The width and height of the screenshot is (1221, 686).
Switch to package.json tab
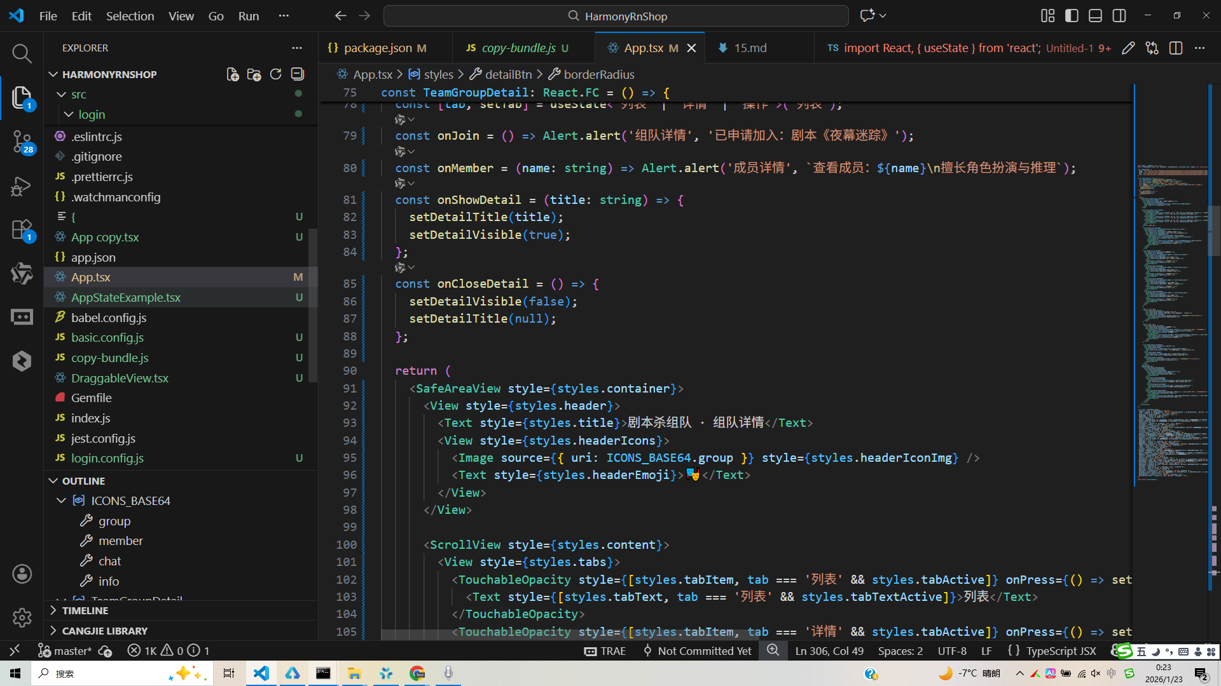coord(378,48)
